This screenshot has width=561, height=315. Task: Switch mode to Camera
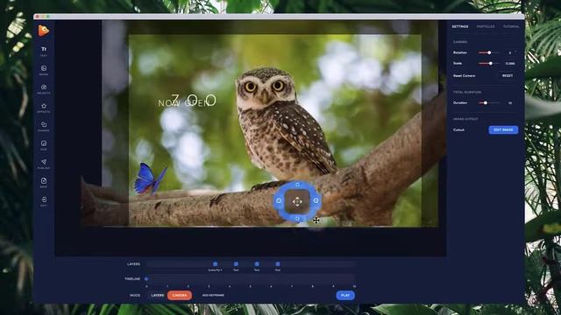pos(180,296)
